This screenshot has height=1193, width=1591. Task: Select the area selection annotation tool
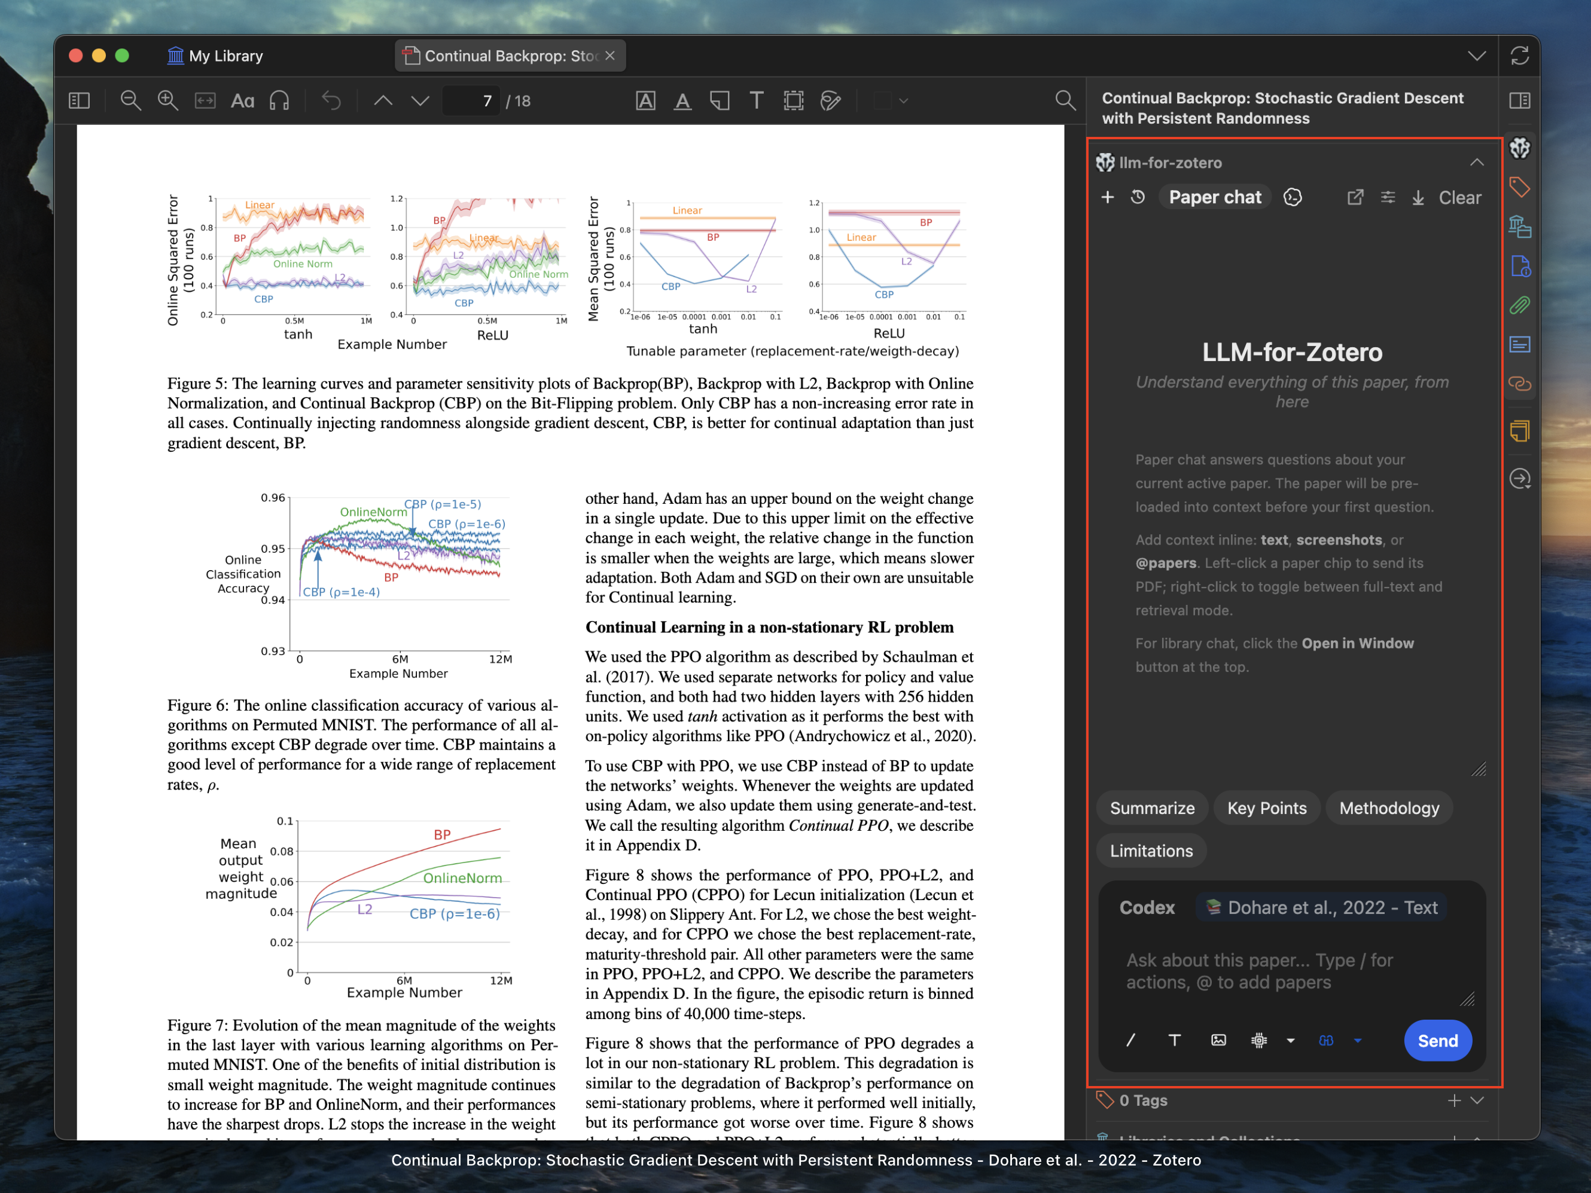[794, 100]
